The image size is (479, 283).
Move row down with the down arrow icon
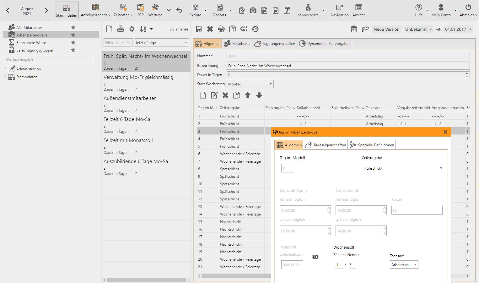point(259,95)
